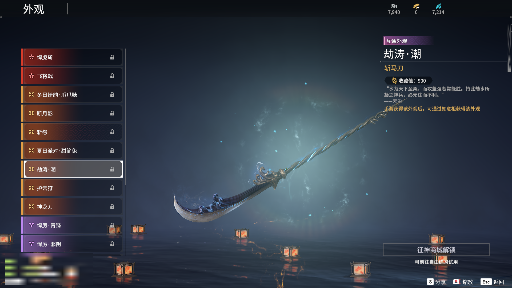Click the flower rarity icon beside 断月影
This screenshot has width=512, height=288.
click(x=31, y=113)
